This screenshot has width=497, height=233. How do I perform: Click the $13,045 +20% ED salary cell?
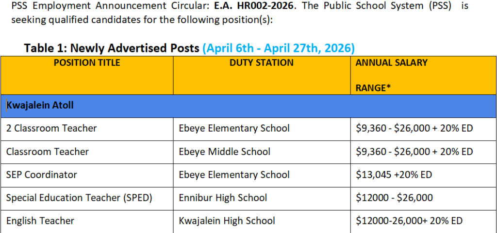394,175
